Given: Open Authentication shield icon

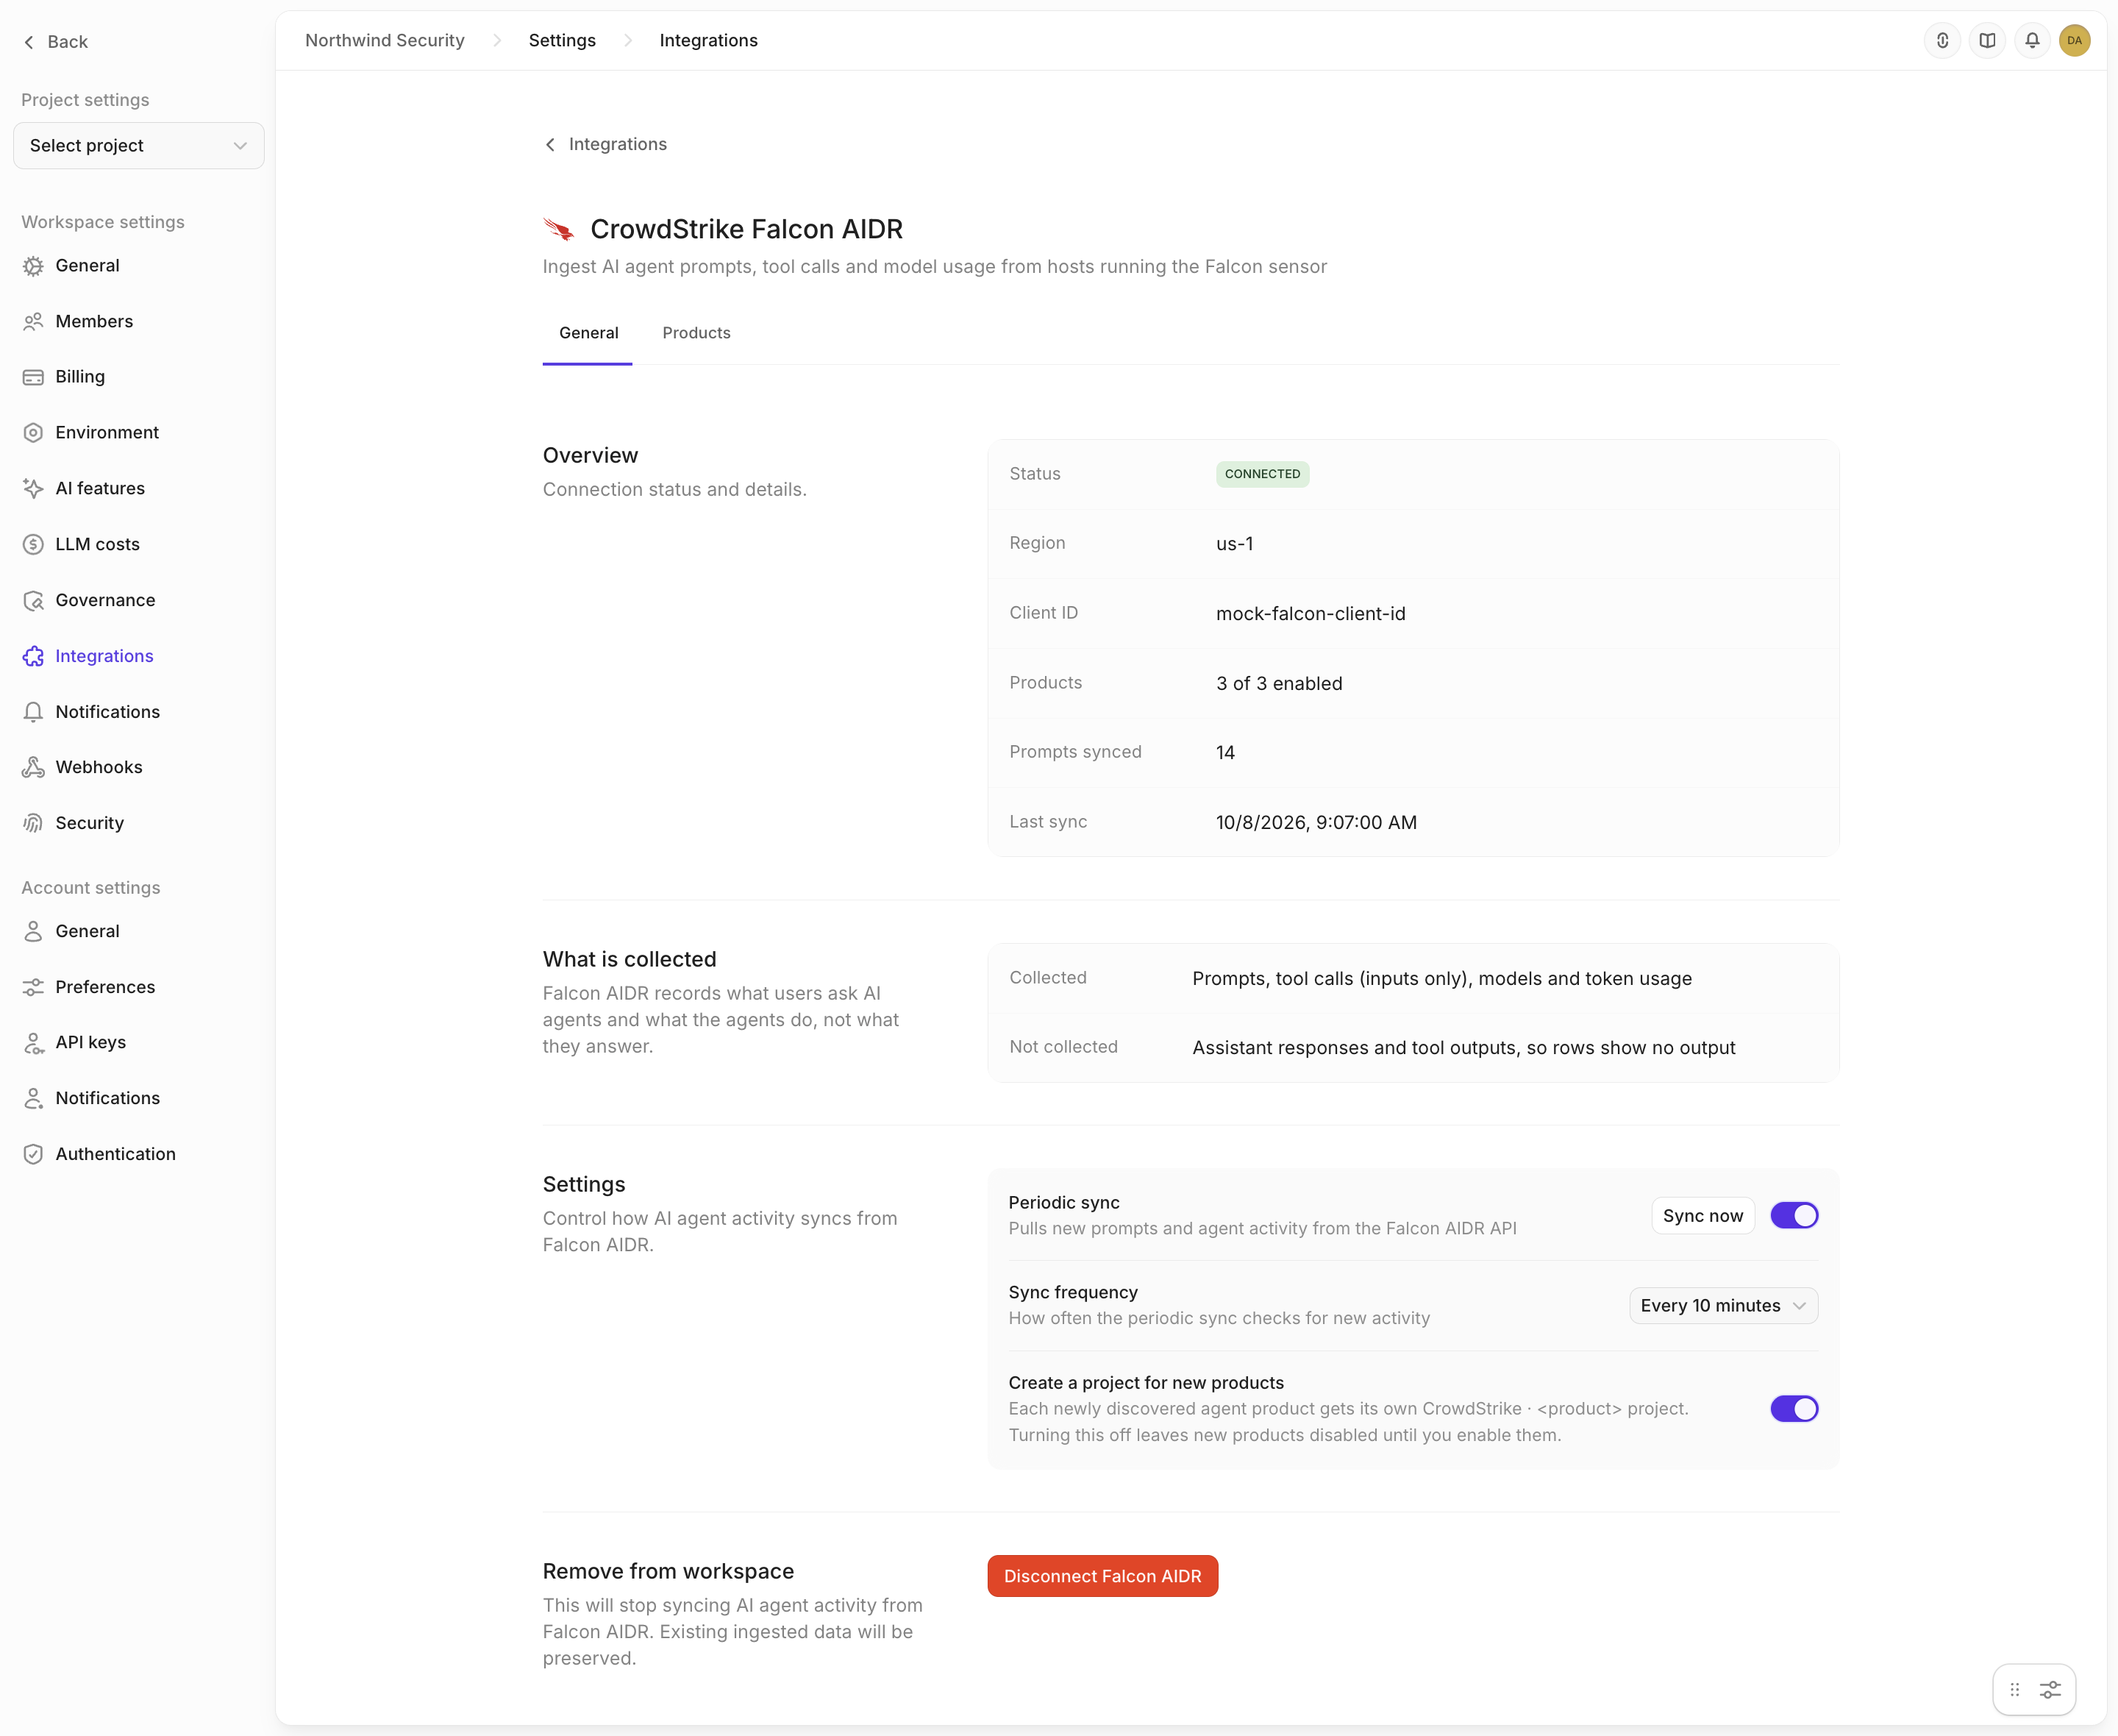Looking at the screenshot, I should tap(33, 1154).
